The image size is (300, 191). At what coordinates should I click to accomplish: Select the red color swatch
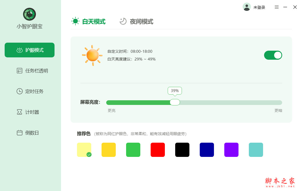[158, 150]
